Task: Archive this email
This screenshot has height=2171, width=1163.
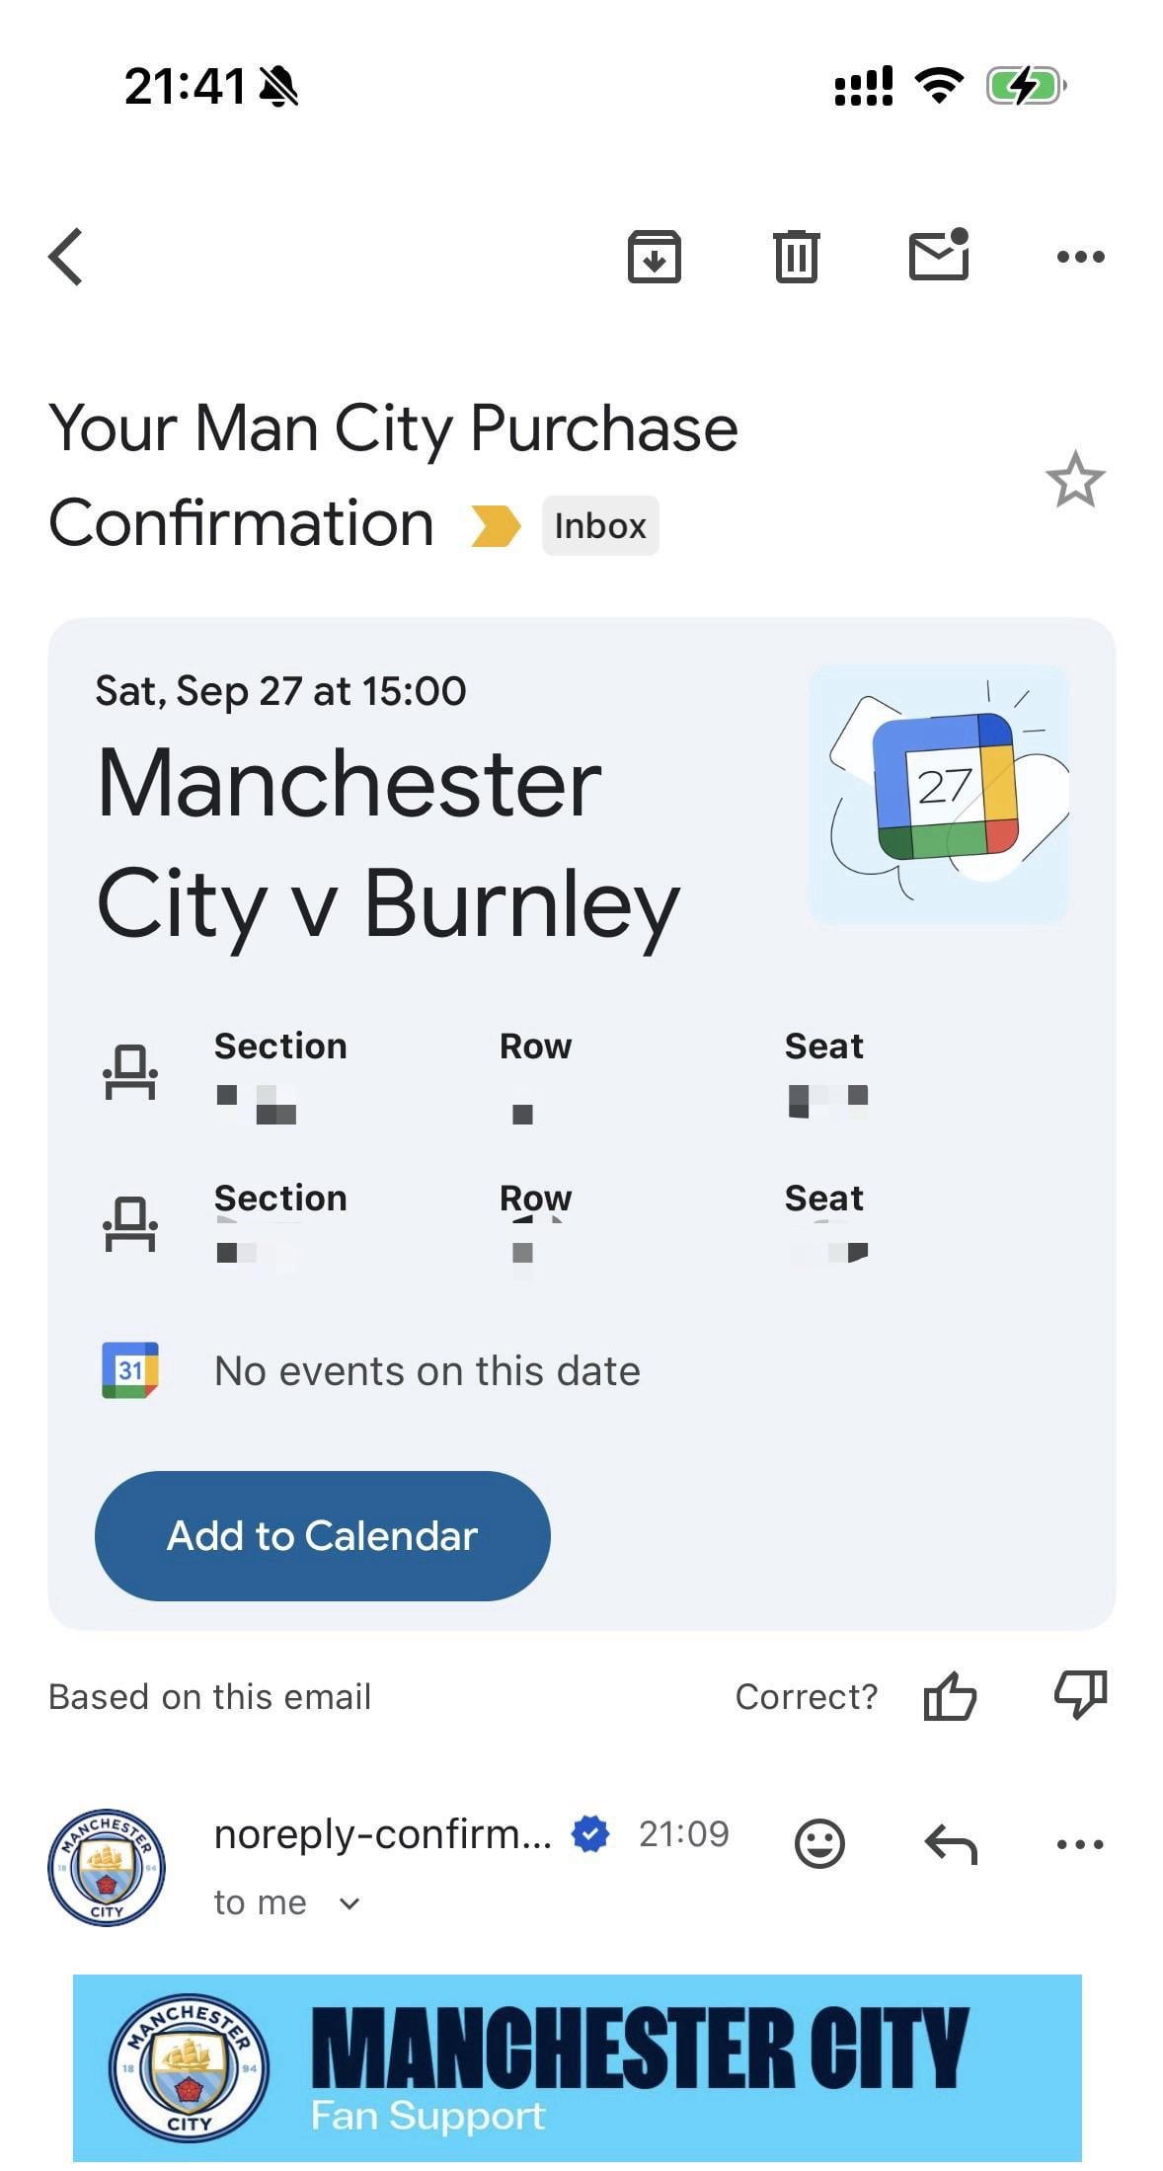Action: click(654, 257)
